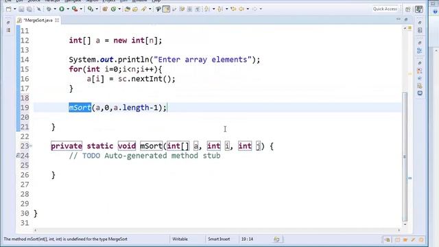439x247 pixels.
Task: Click the "Enter array elements" string
Action: click(203, 60)
